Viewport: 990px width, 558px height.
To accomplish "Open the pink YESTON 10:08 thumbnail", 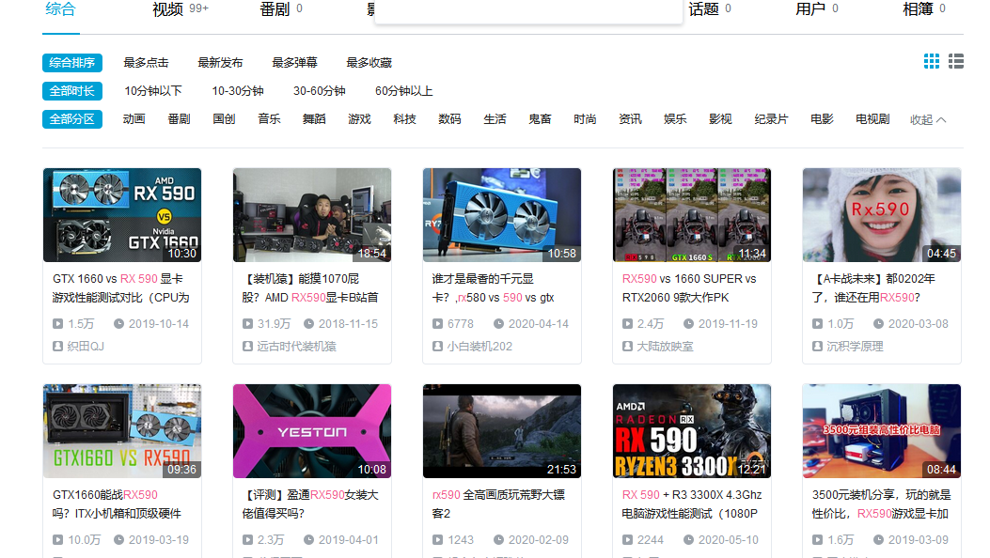I will pyautogui.click(x=312, y=431).
